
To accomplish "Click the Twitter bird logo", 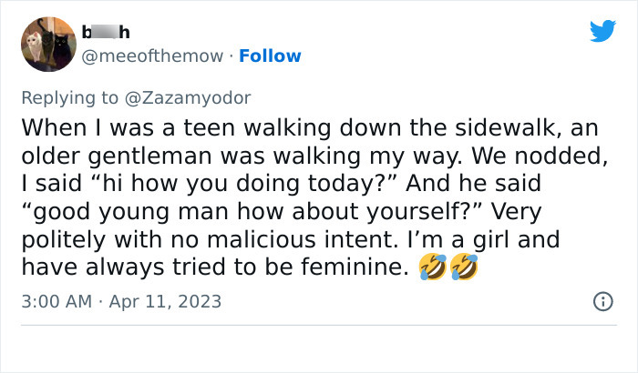I will pyautogui.click(x=602, y=32).
